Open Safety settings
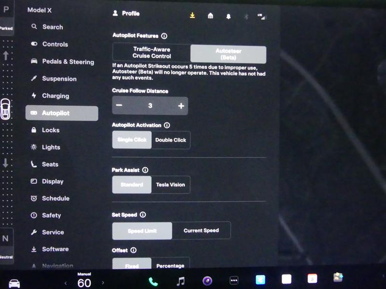 pos(46,215)
